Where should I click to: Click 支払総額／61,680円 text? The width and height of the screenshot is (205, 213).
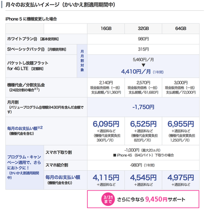pos(143,93)
